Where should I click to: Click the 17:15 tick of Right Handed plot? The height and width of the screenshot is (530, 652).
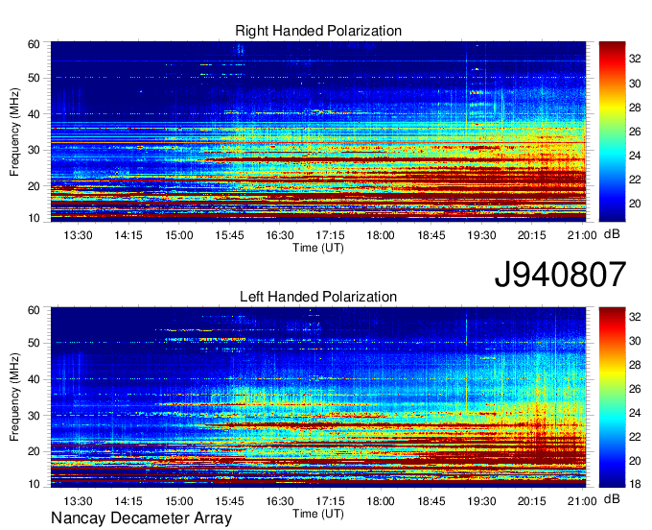coord(330,235)
